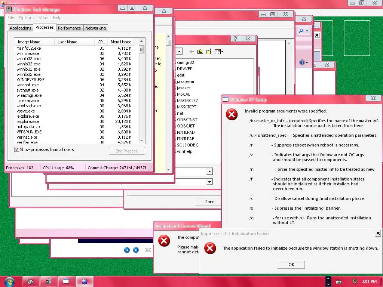The height and width of the screenshot is (287, 383).
Task: Toggle Show processes from all users checkbox
Action: click(16, 149)
